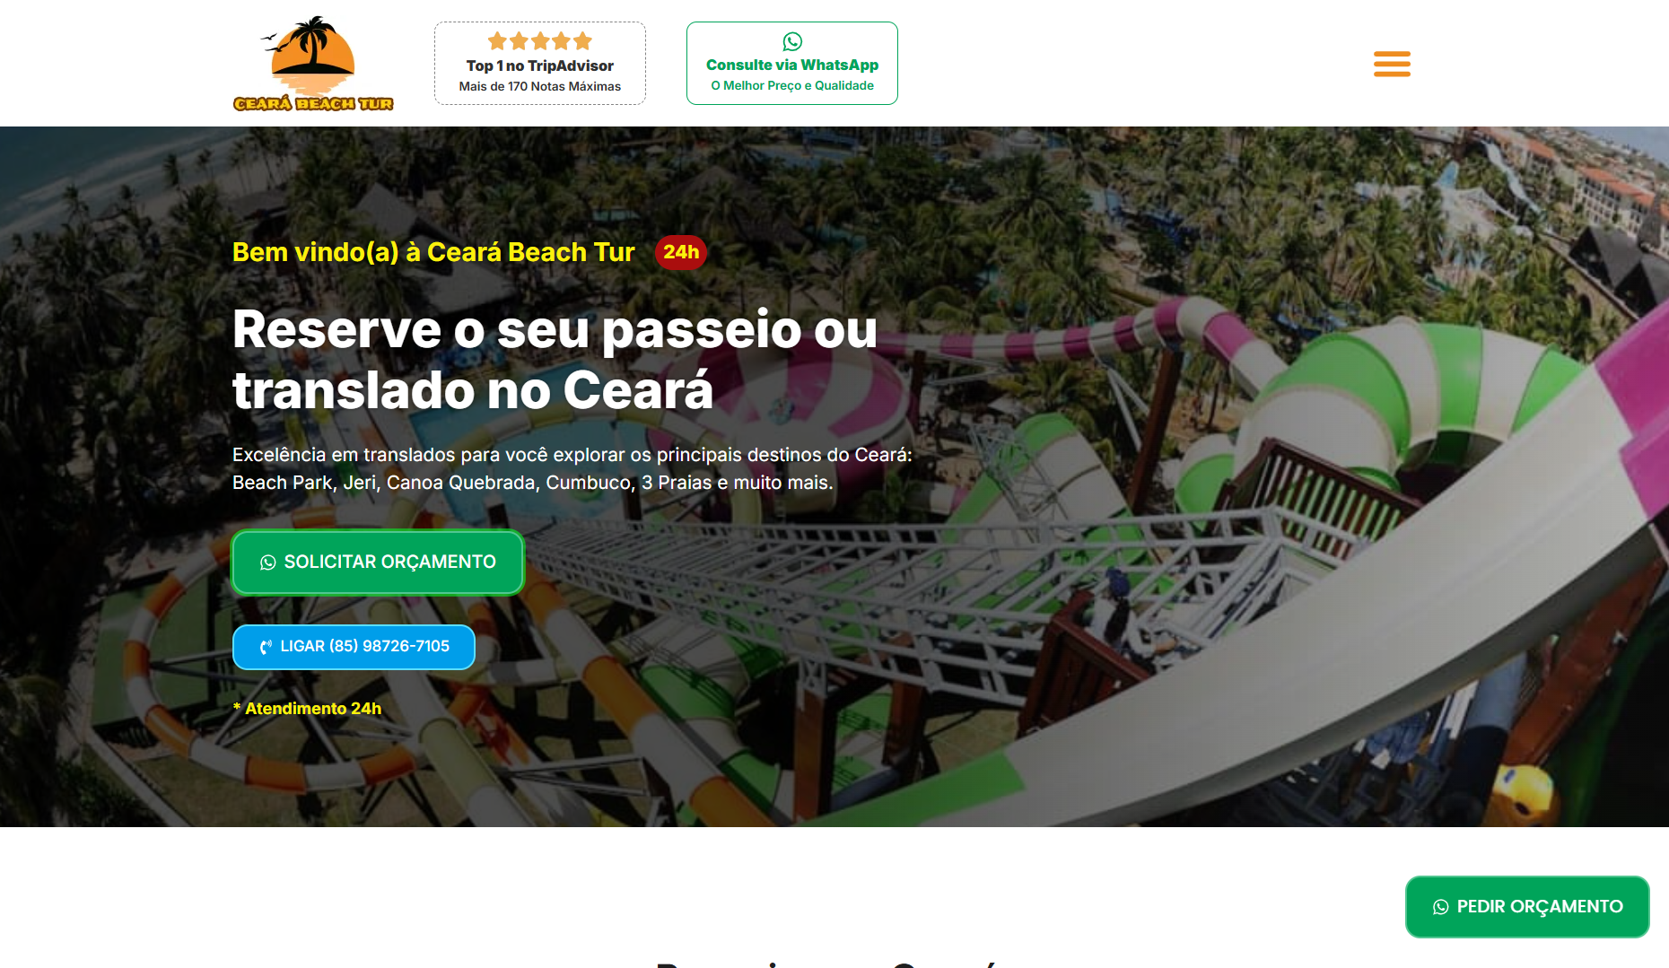Viewport: 1669px width, 968px height.
Task: Click the five-star rating icons
Action: click(x=540, y=40)
